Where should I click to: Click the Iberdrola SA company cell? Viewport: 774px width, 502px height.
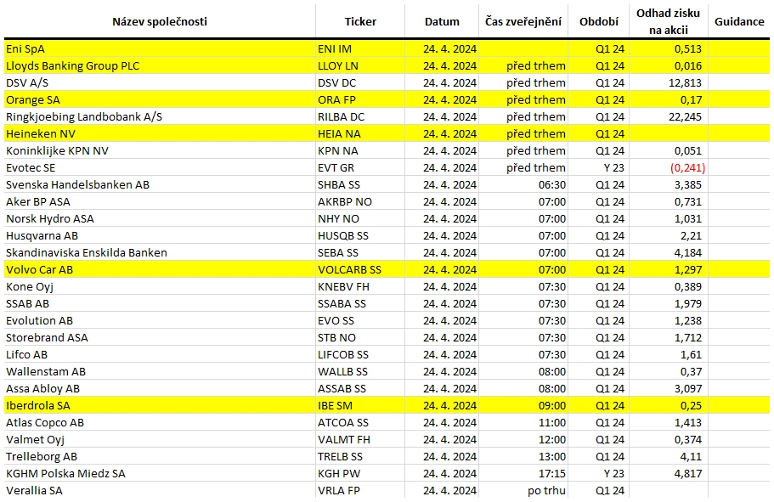pos(160,406)
